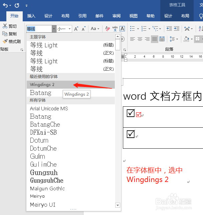
Task: Open table tools 设计 tab
Action: [168, 16]
